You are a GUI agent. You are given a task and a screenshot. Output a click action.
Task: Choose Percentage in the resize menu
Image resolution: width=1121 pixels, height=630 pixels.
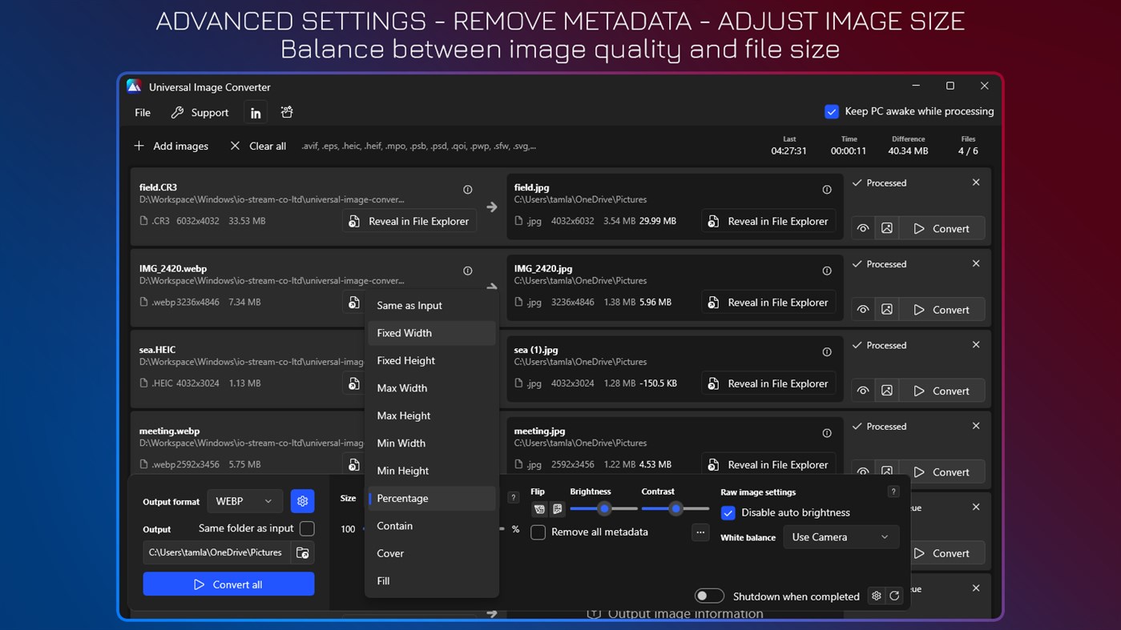402,498
